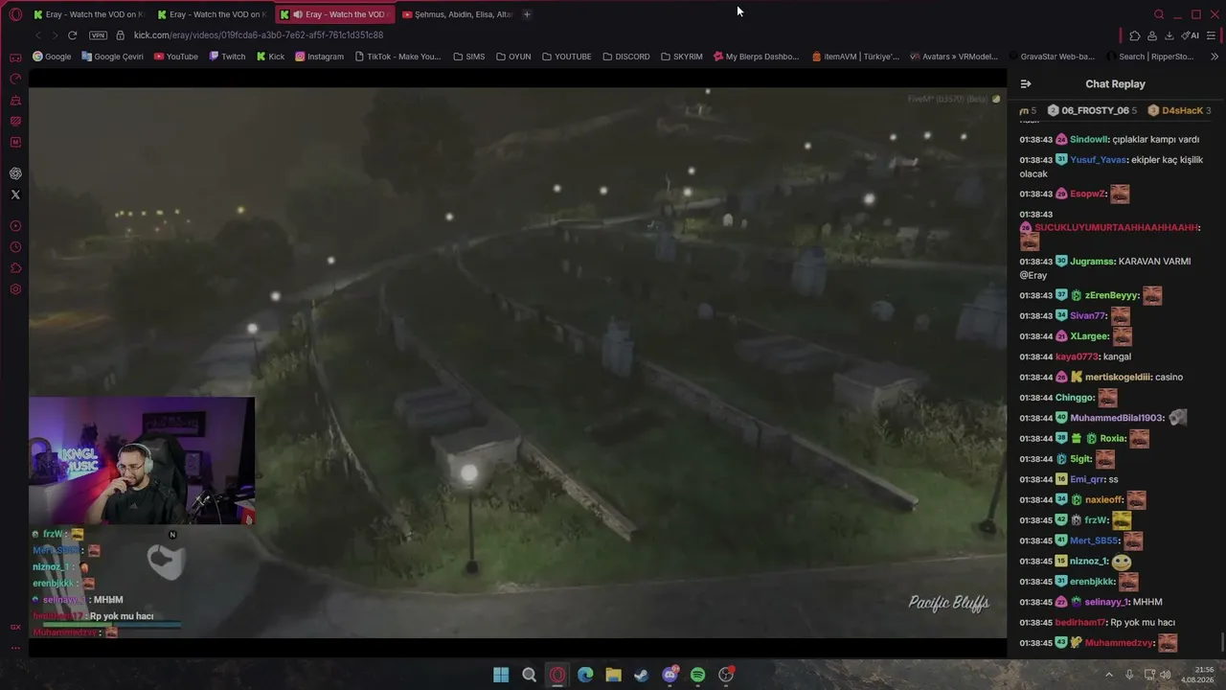Open the Opera main menu logo
Screen dimensions: 1226x690
(x=15, y=14)
